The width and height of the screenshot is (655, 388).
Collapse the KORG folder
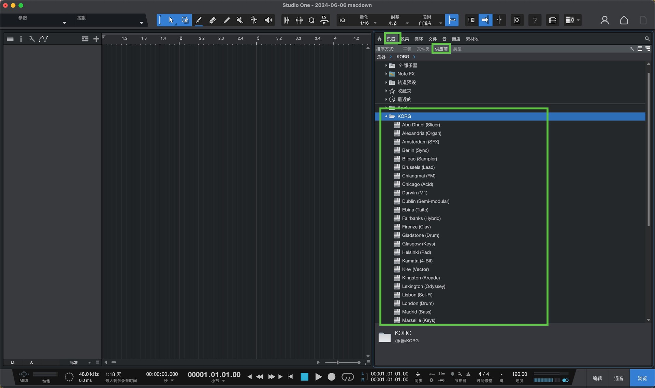tap(386, 116)
